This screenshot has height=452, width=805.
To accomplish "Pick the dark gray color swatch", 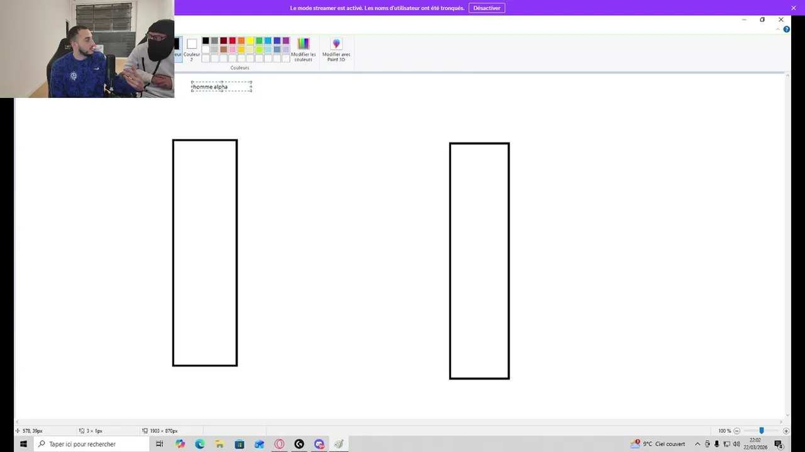I will click(x=214, y=41).
